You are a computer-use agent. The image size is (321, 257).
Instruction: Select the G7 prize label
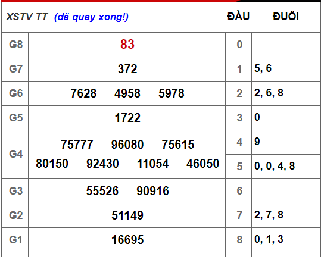click(x=15, y=68)
